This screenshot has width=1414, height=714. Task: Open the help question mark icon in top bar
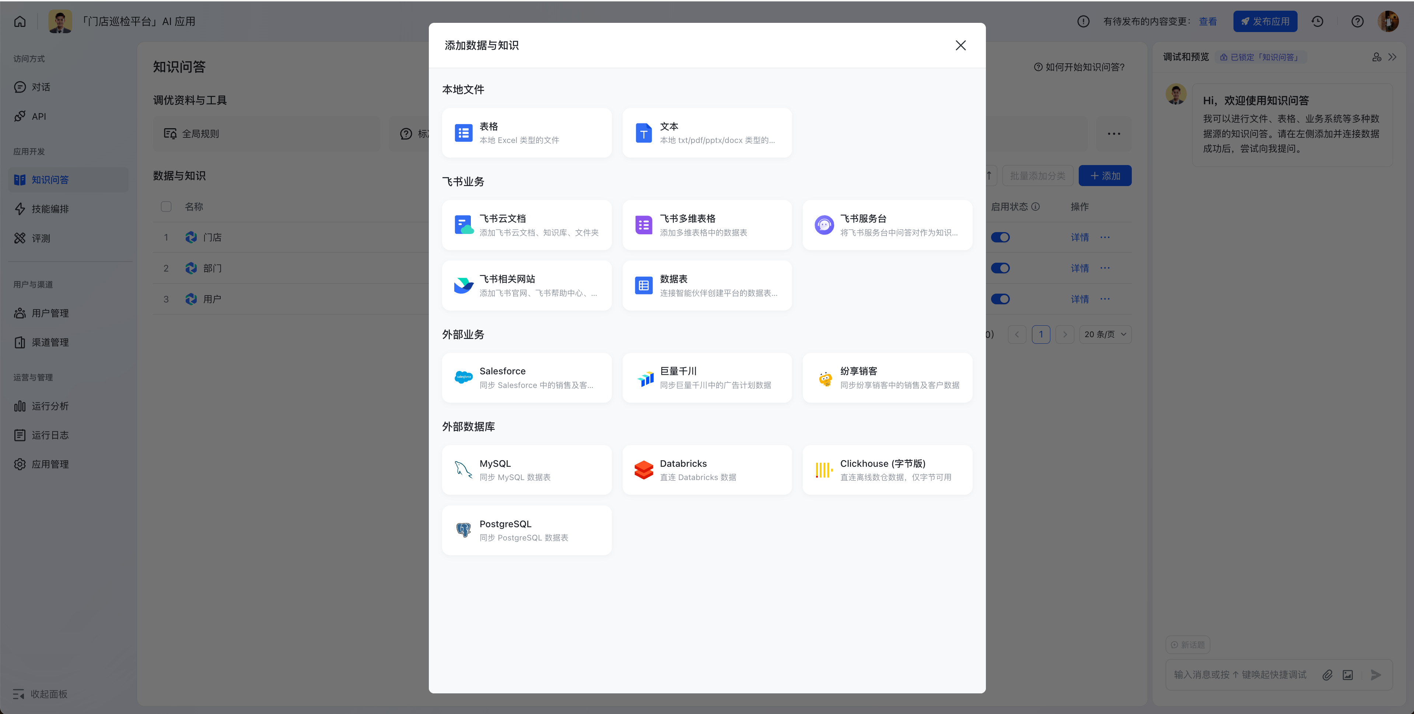(x=1357, y=21)
